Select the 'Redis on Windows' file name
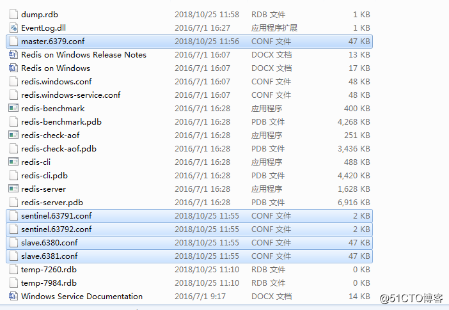The height and width of the screenshot is (310, 449). (x=56, y=68)
